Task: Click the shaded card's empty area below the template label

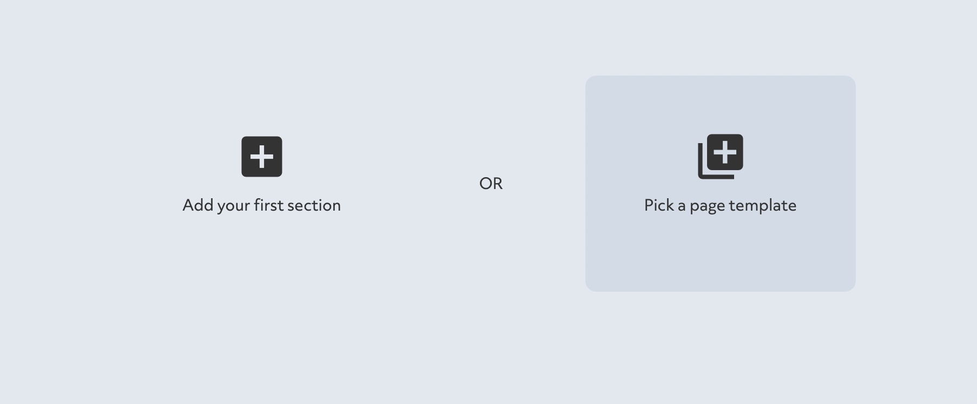Action: (721, 254)
